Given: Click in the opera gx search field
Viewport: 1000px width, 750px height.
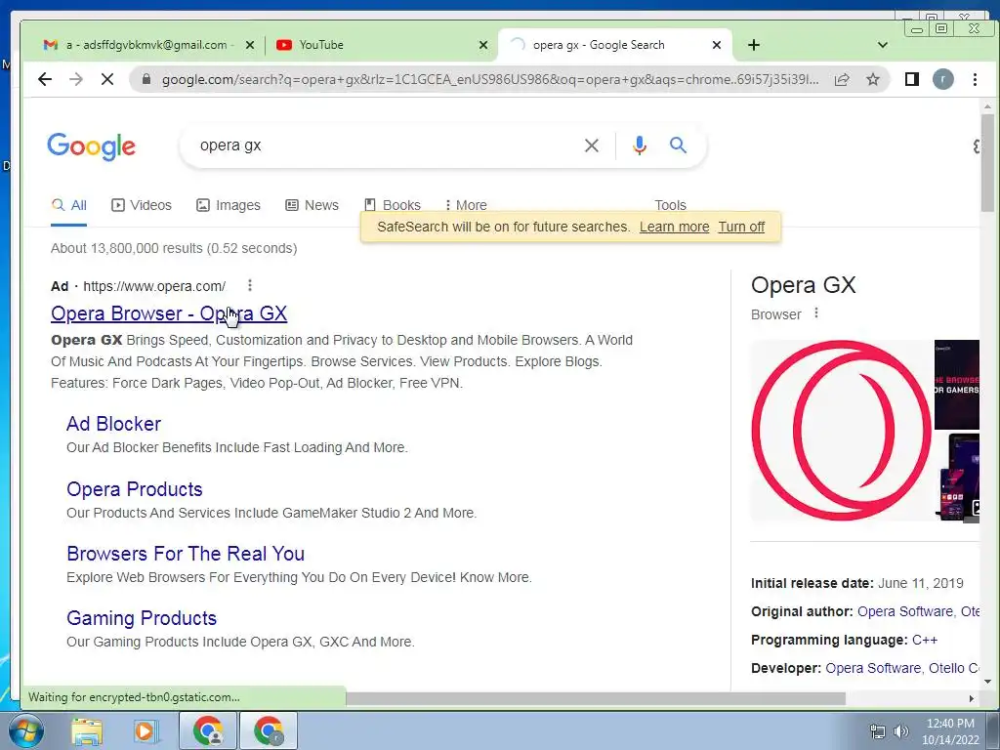Looking at the screenshot, I should click(383, 146).
